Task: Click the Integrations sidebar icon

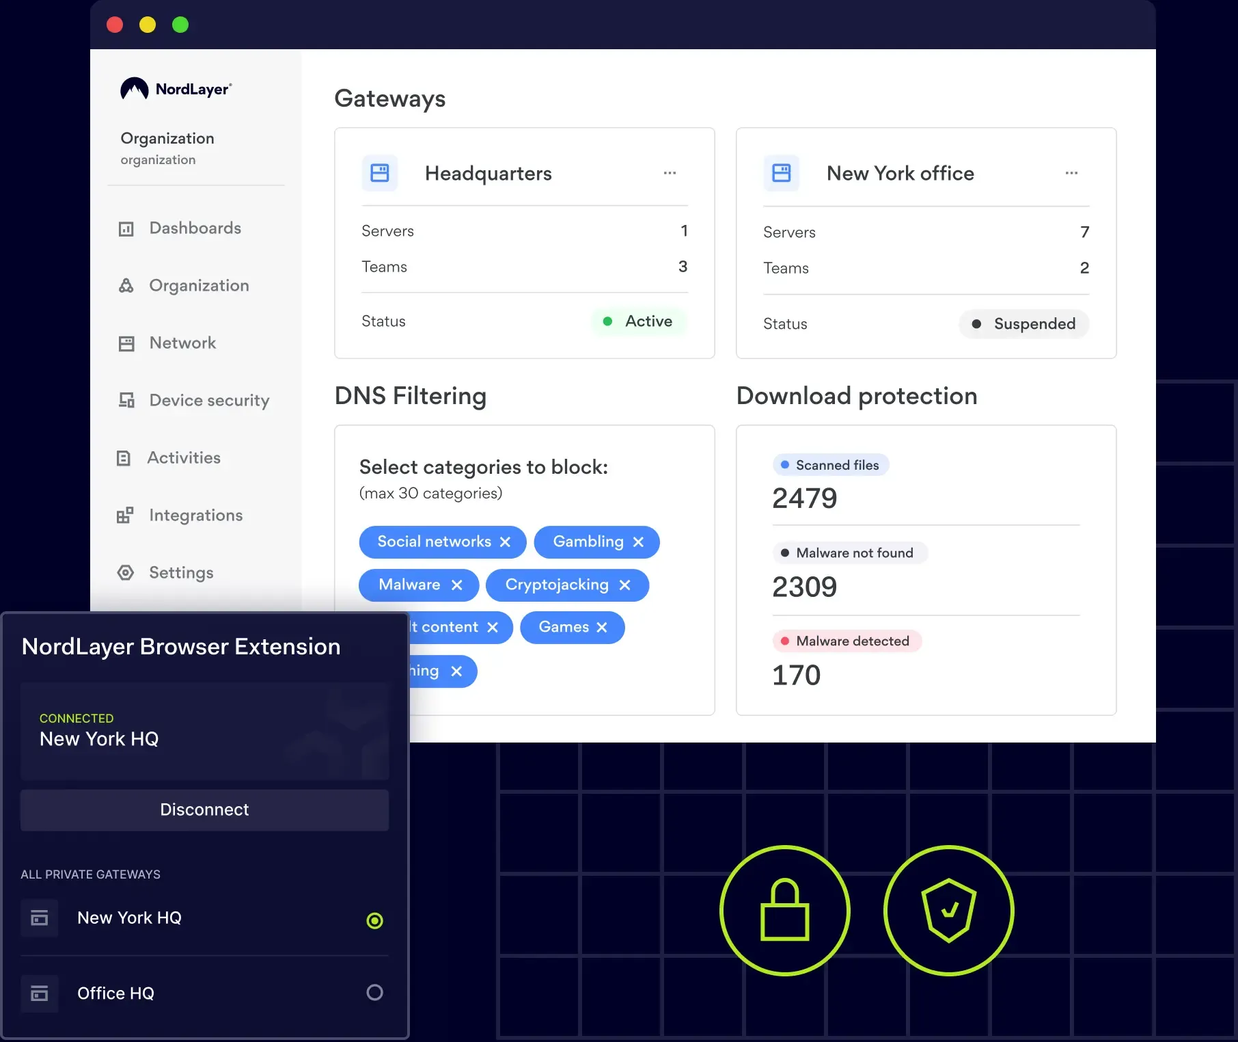Action: tap(125, 516)
